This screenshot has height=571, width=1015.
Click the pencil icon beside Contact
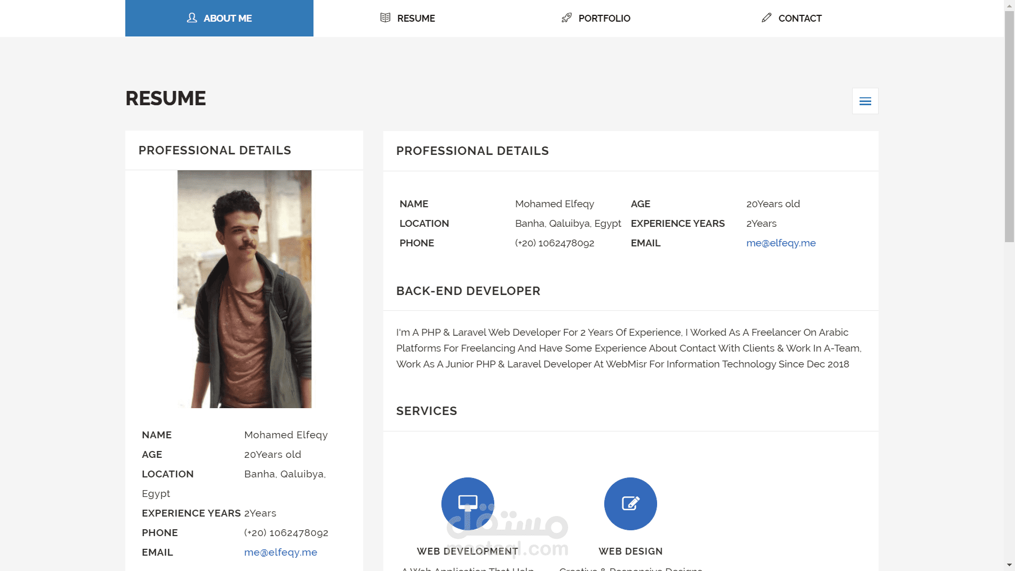point(767,18)
